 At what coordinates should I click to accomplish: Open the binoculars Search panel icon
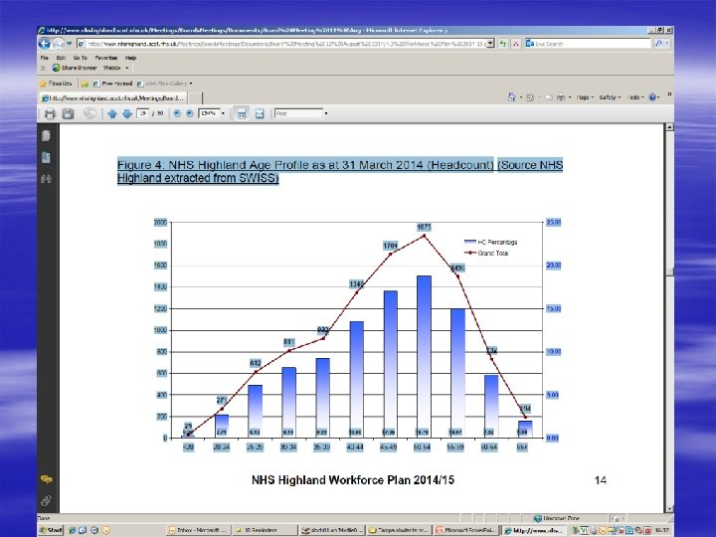[46, 179]
